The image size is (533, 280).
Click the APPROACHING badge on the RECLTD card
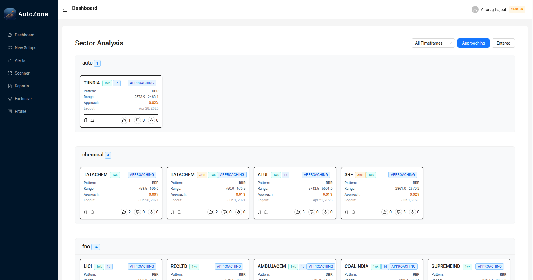pos(229,266)
